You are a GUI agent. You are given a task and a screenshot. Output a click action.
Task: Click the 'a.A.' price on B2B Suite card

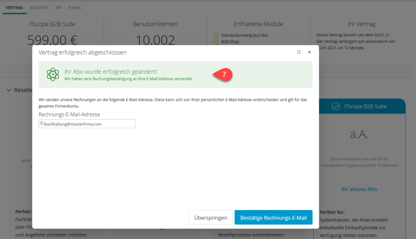pyautogui.click(x=359, y=134)
